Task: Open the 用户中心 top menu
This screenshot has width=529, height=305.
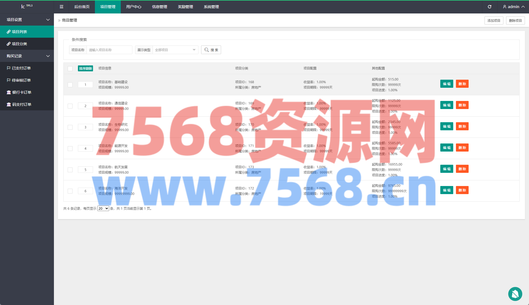Action: [x=134, y=7]
